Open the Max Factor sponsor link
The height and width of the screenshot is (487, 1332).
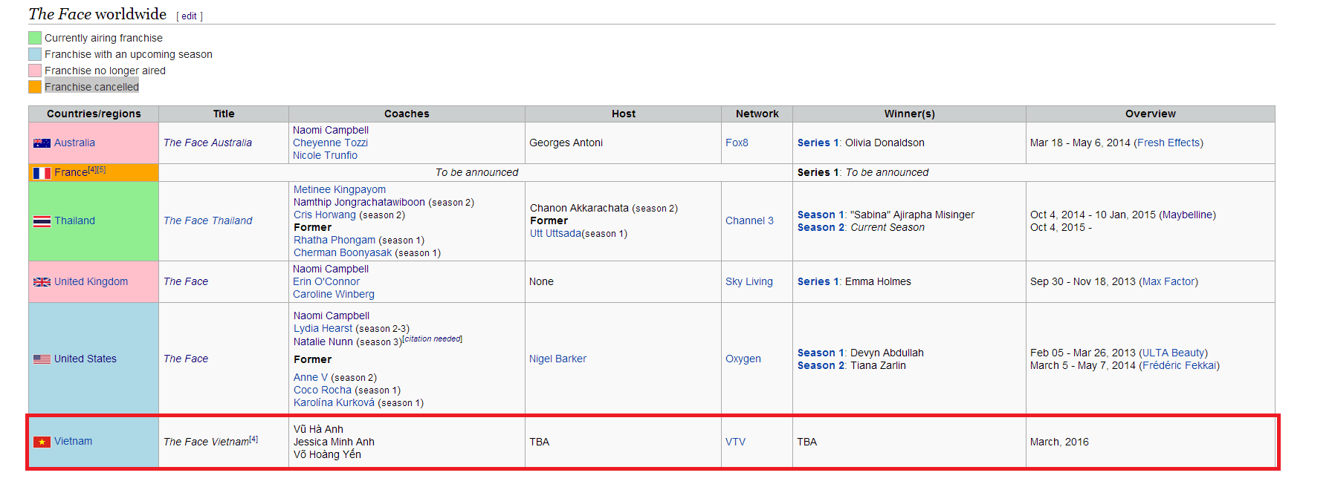coord(1168,281)
